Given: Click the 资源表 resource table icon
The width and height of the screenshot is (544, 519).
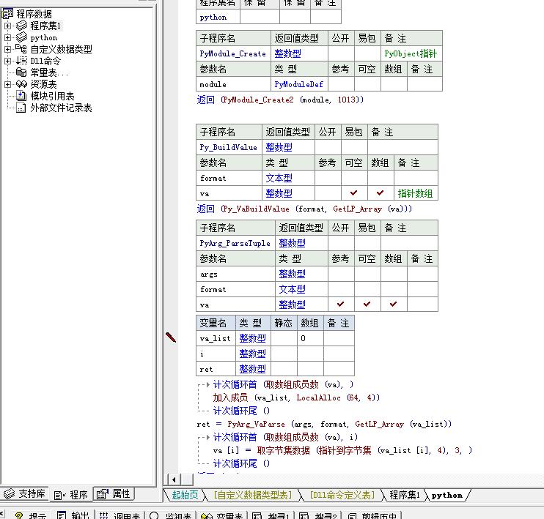Looking at the screenshot, I should pos(21,84).
